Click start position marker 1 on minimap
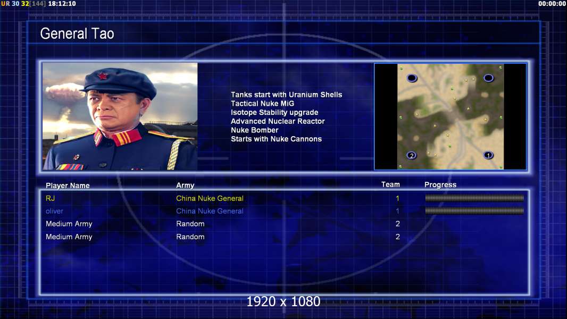The height and width of the screenshot is (319, 567). coord(488,155)
